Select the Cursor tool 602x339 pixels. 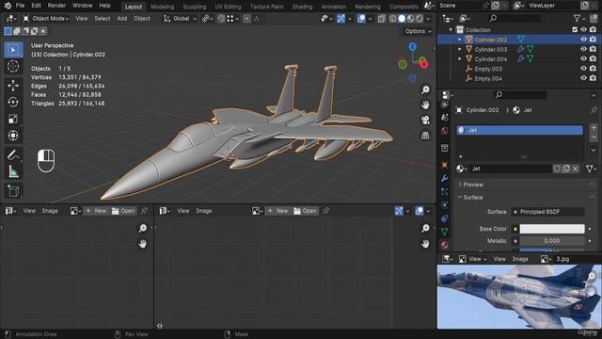[13, 67]
